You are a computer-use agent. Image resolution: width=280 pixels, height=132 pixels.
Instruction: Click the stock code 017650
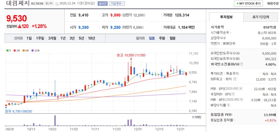[37, 3]
